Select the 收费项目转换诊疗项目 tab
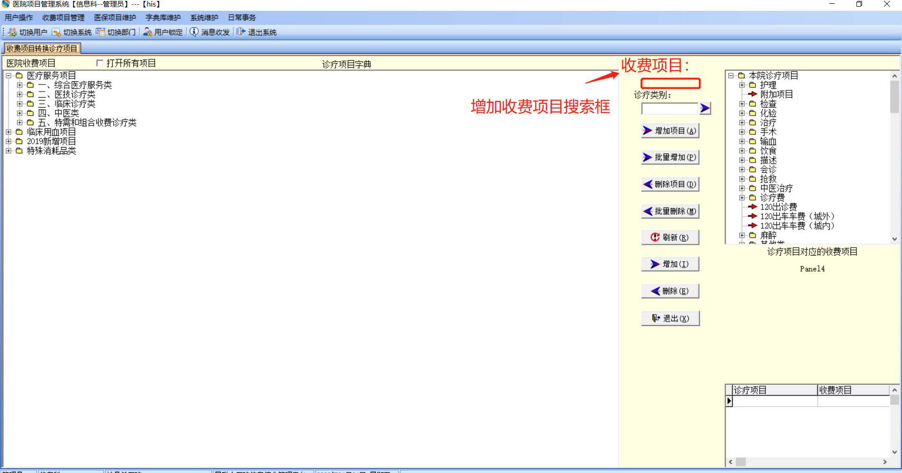 42,48
